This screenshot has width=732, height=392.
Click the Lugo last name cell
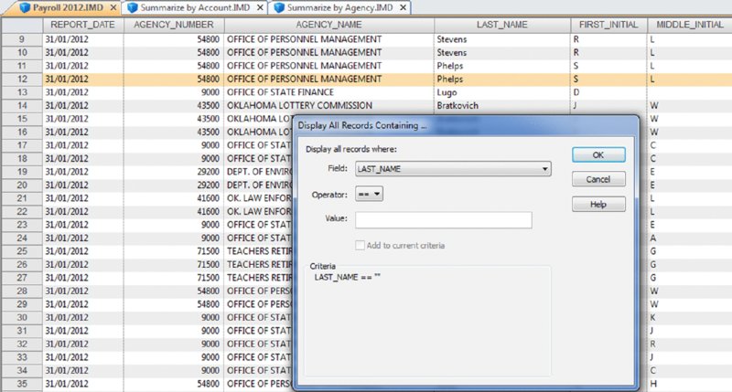(x=501, y=92)
